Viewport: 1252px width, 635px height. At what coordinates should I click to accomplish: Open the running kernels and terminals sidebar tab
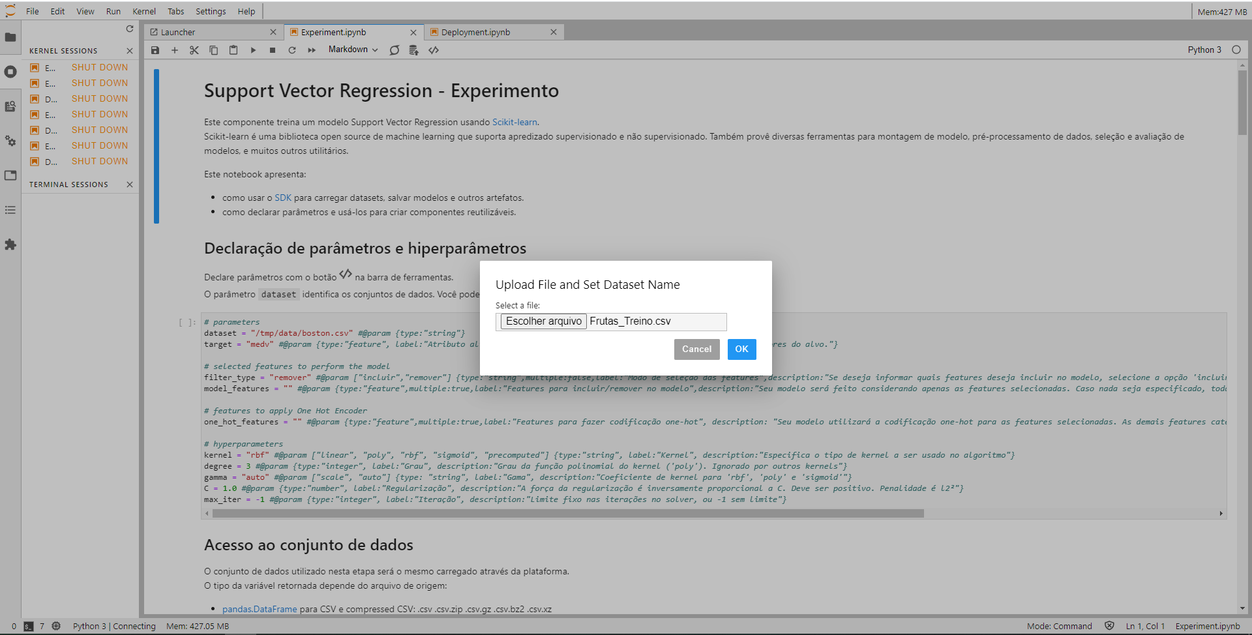pos(10,72)
